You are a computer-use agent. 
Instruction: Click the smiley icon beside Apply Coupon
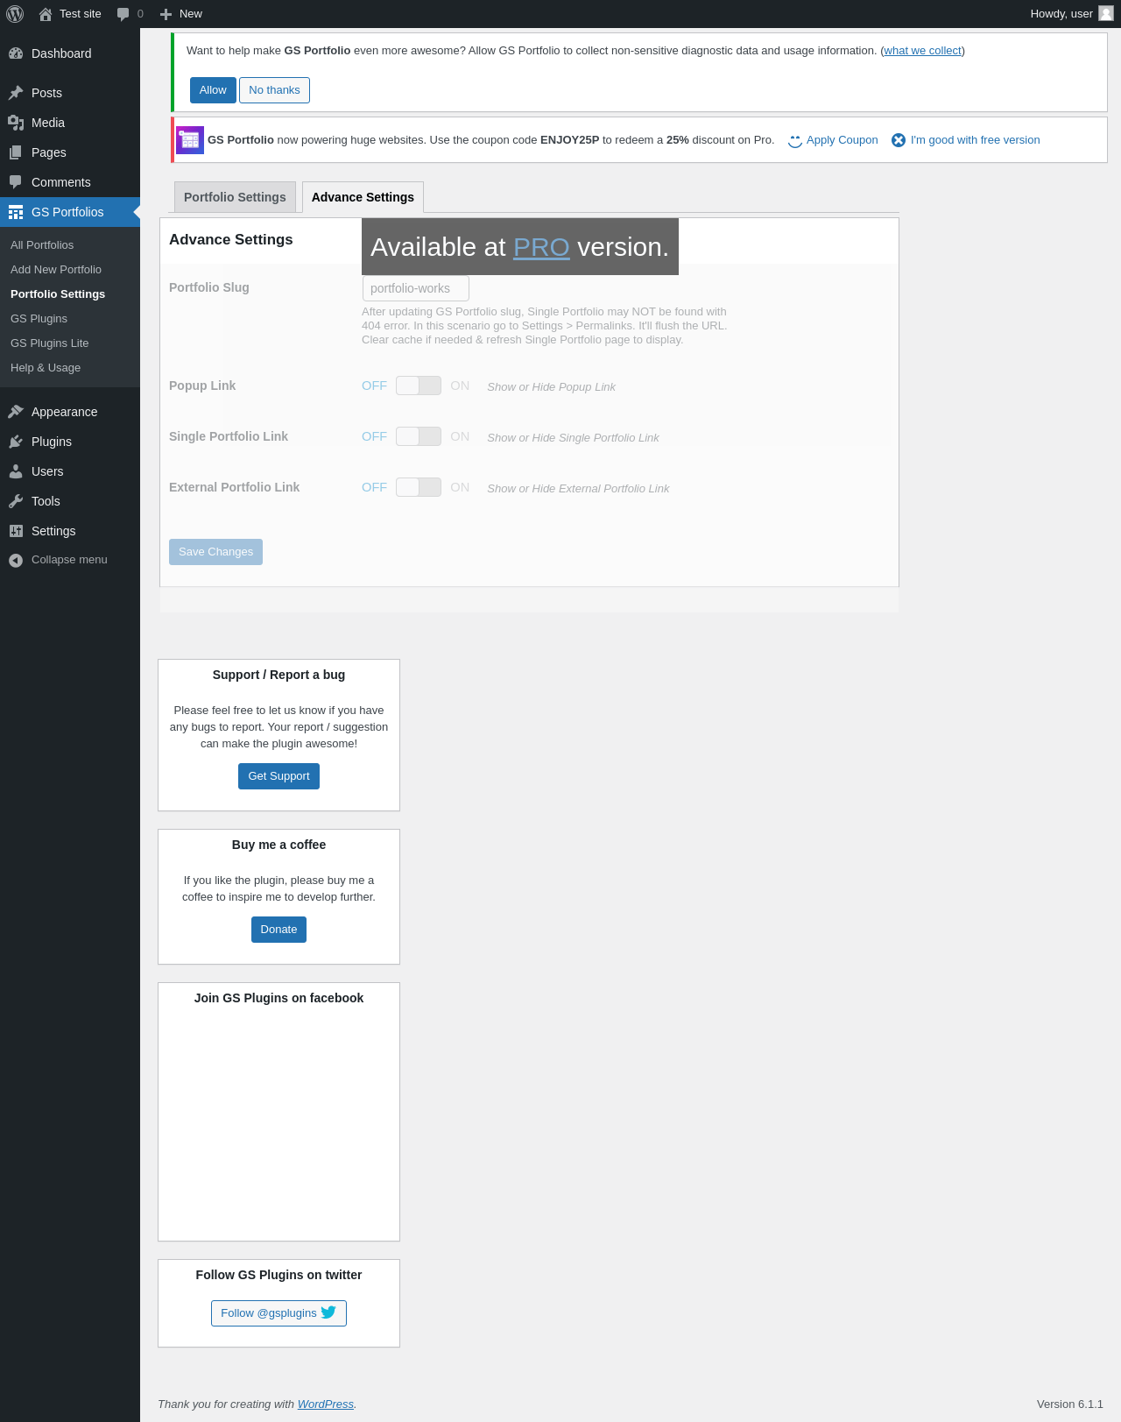click(x=795, y=140)
